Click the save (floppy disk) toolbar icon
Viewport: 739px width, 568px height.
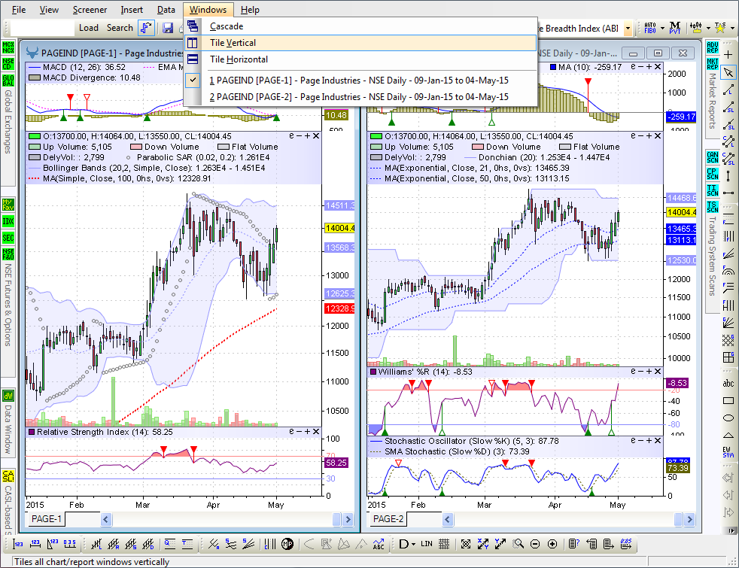pyautogui.click(x=167, y=29)
